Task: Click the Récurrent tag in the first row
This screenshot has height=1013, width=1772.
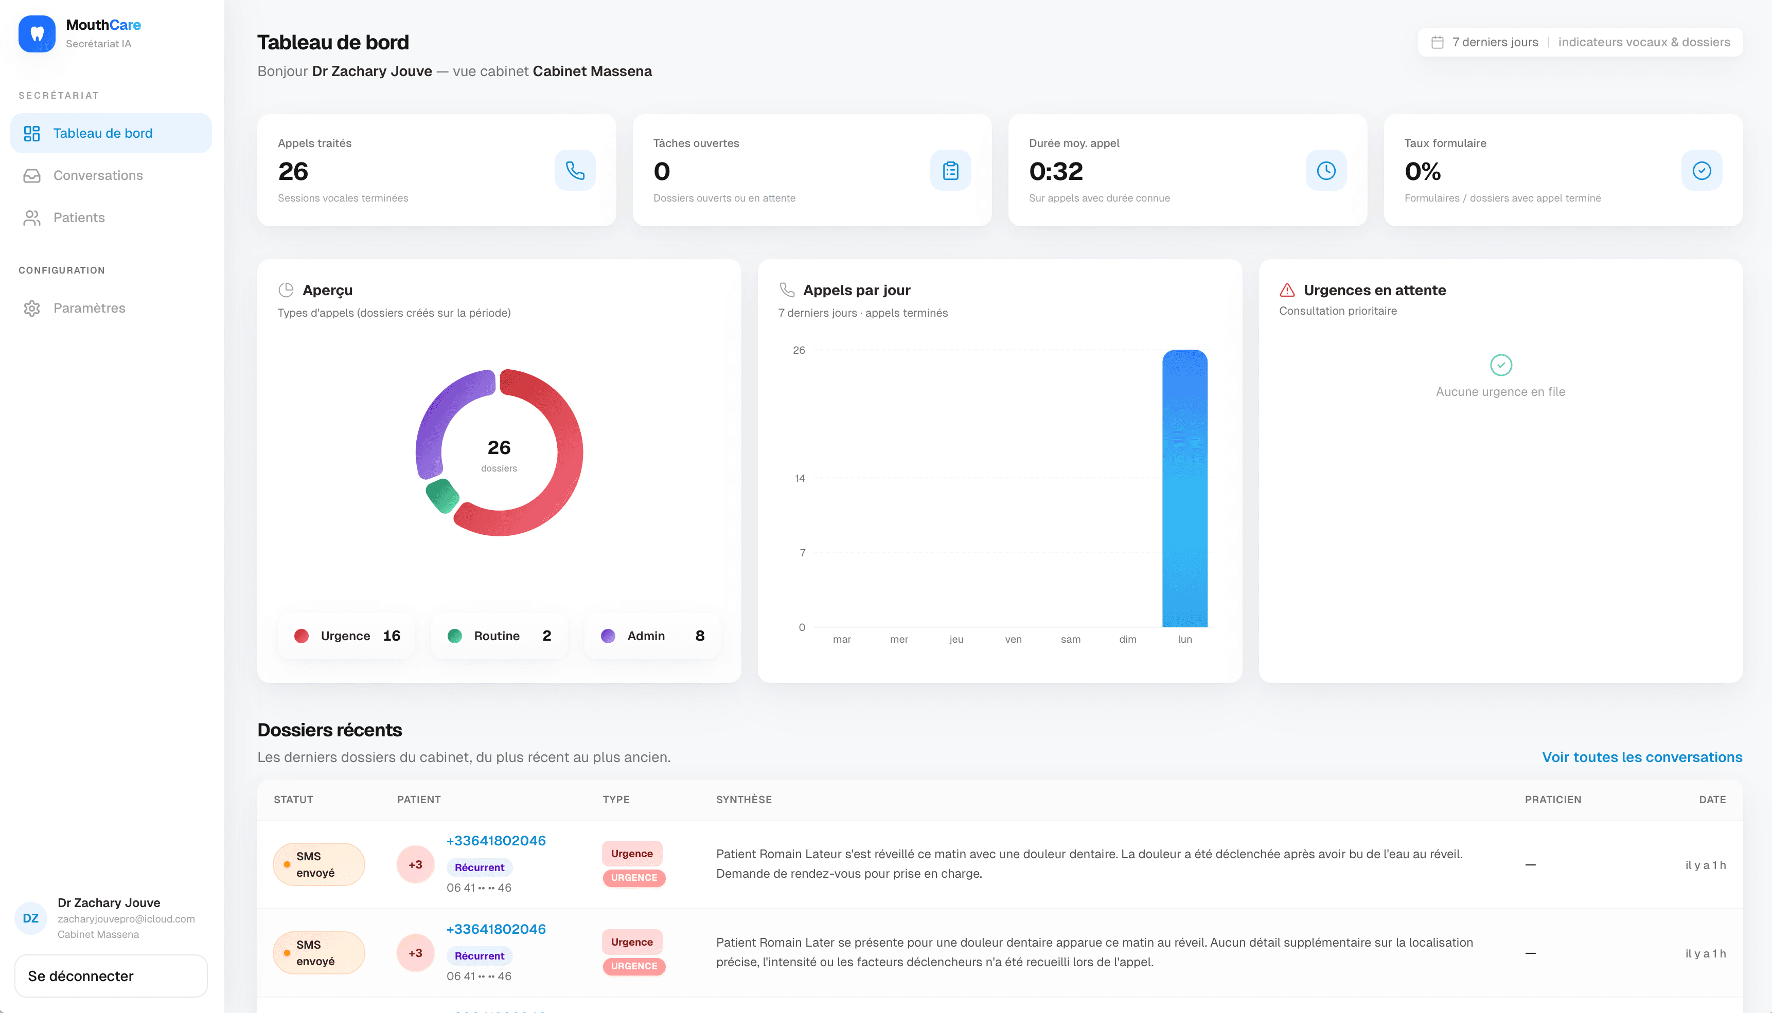Action: tap(480, 867)
